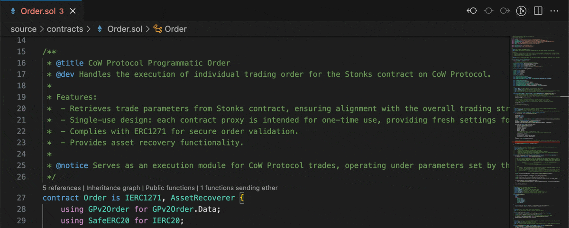569x228 pixels.
Task: Open the Order symbol breadcrumb
Action: pos(175,29)
